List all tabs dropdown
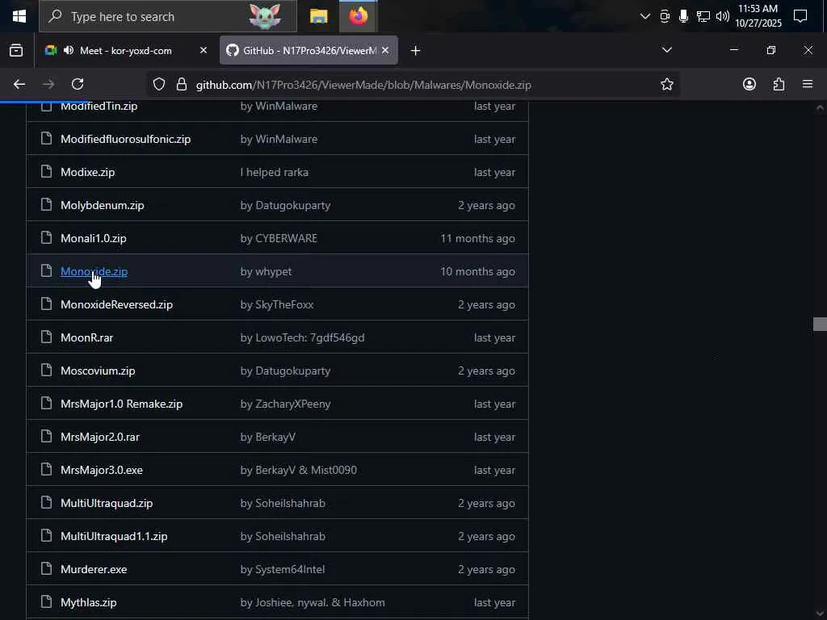 [x=666, y=50]
